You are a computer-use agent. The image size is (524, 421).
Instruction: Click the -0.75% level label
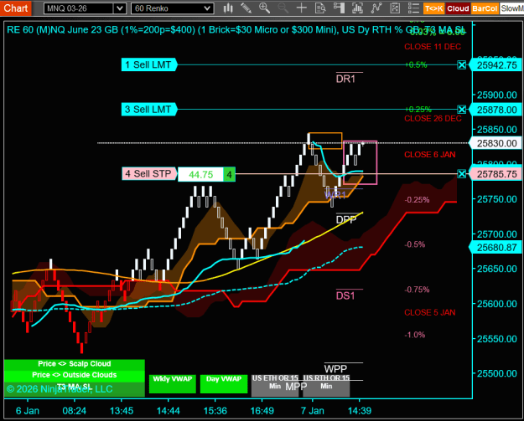[x=417, y=290]
